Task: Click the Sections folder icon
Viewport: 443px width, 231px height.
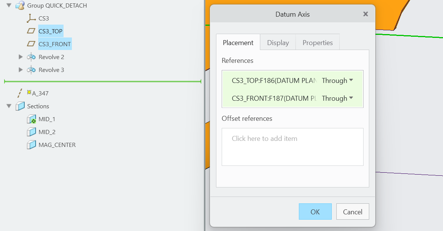Action: 19,106
